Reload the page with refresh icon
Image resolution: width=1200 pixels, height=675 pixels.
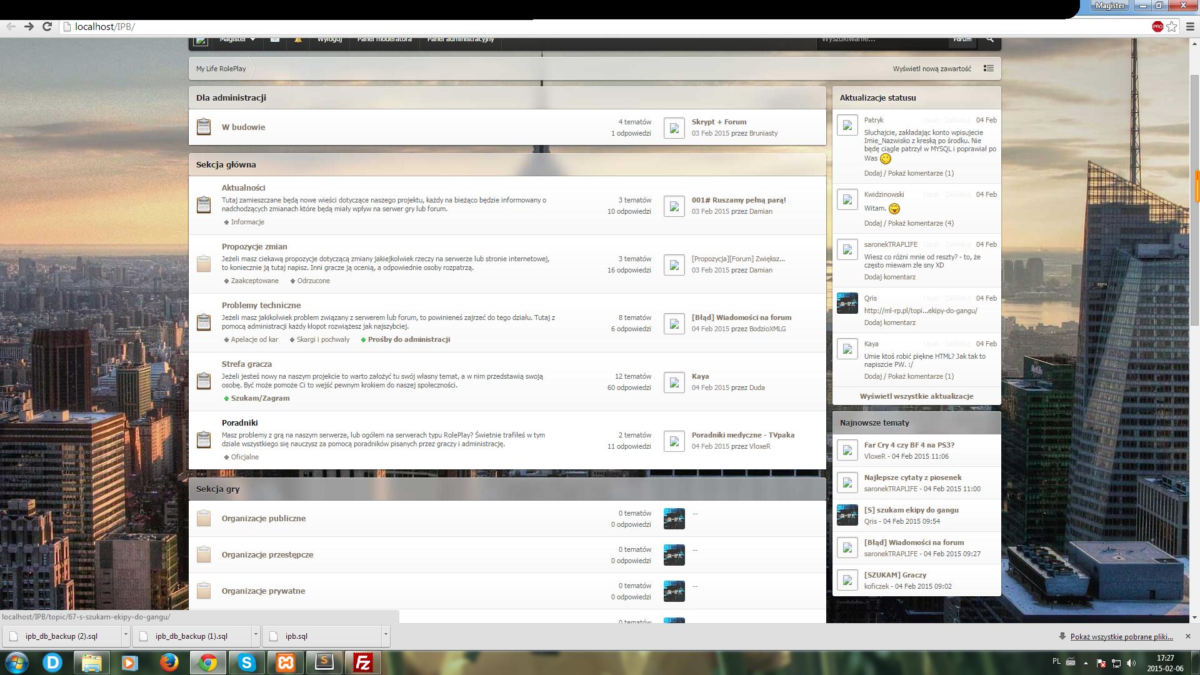[47, 26]
